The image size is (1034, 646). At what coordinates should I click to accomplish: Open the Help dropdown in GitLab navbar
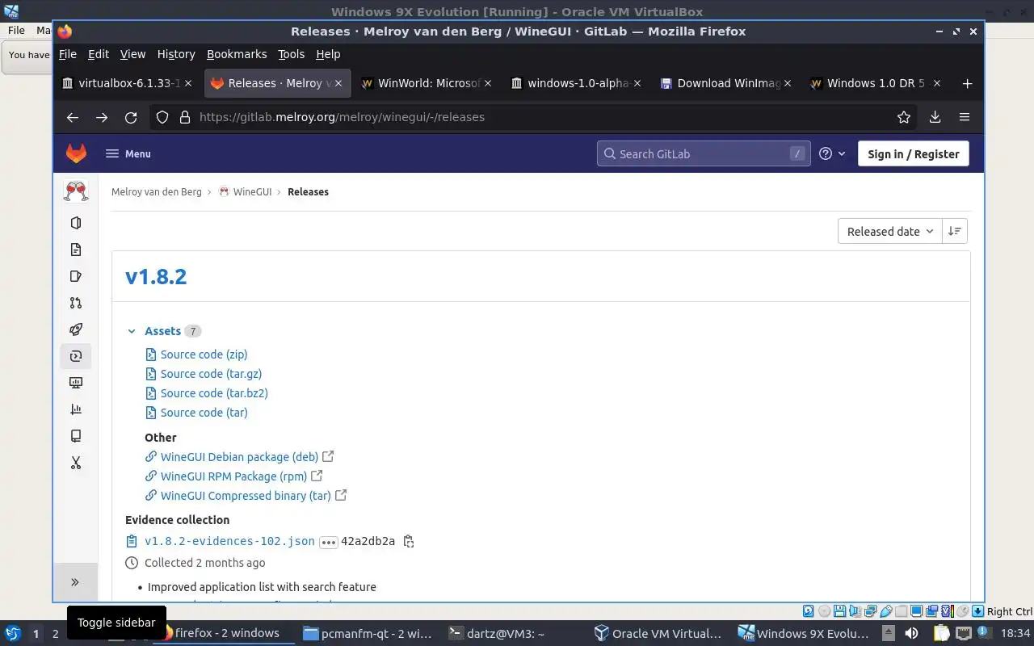832,153
